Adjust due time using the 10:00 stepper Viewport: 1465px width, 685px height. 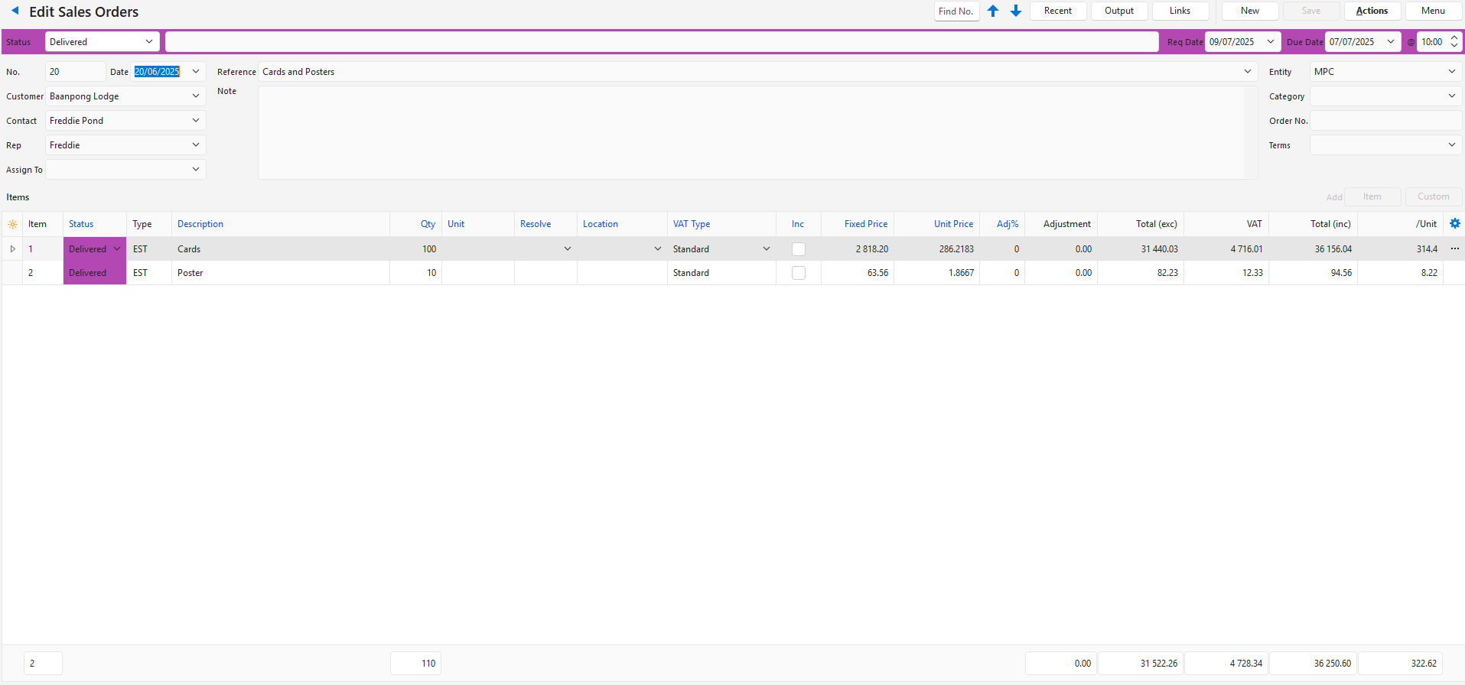tap(1454, 42)
